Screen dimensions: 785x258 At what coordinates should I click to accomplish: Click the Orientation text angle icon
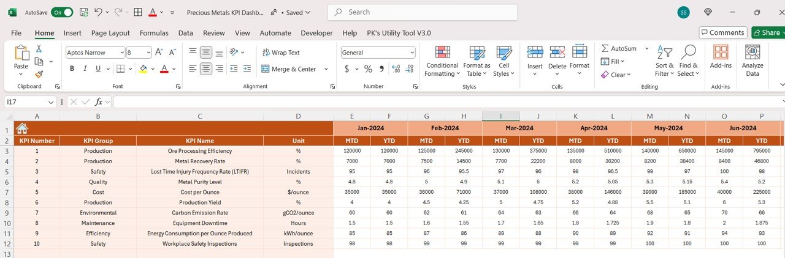coord(235,53)
